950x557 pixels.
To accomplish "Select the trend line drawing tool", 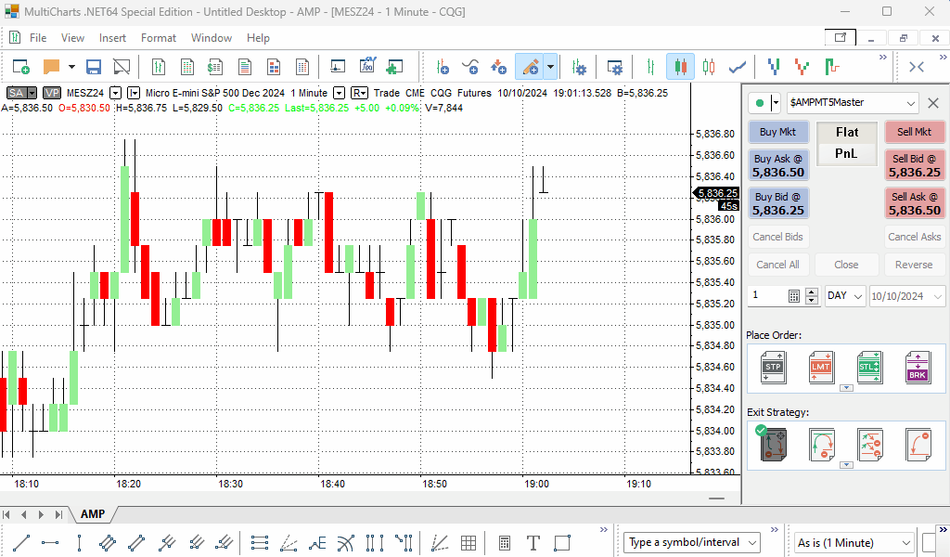I will [22, 542].
